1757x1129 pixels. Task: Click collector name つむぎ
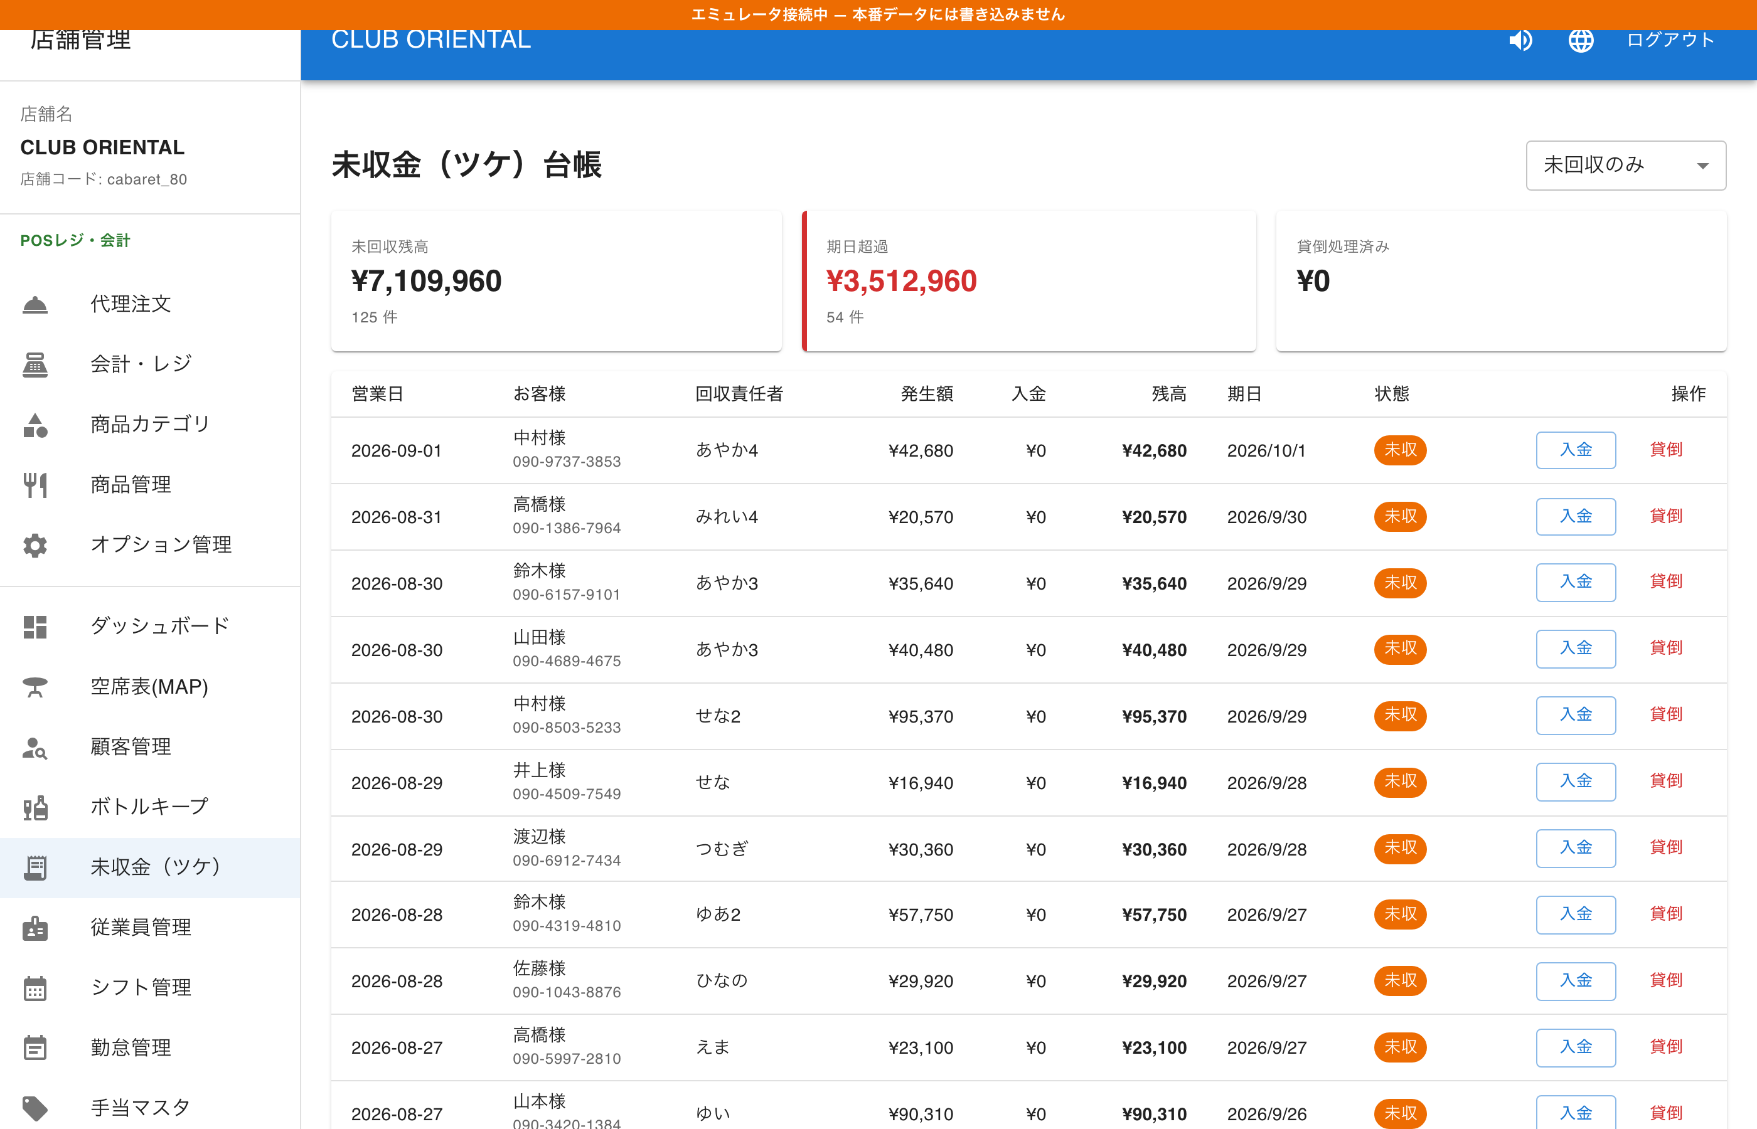point(722,848)
